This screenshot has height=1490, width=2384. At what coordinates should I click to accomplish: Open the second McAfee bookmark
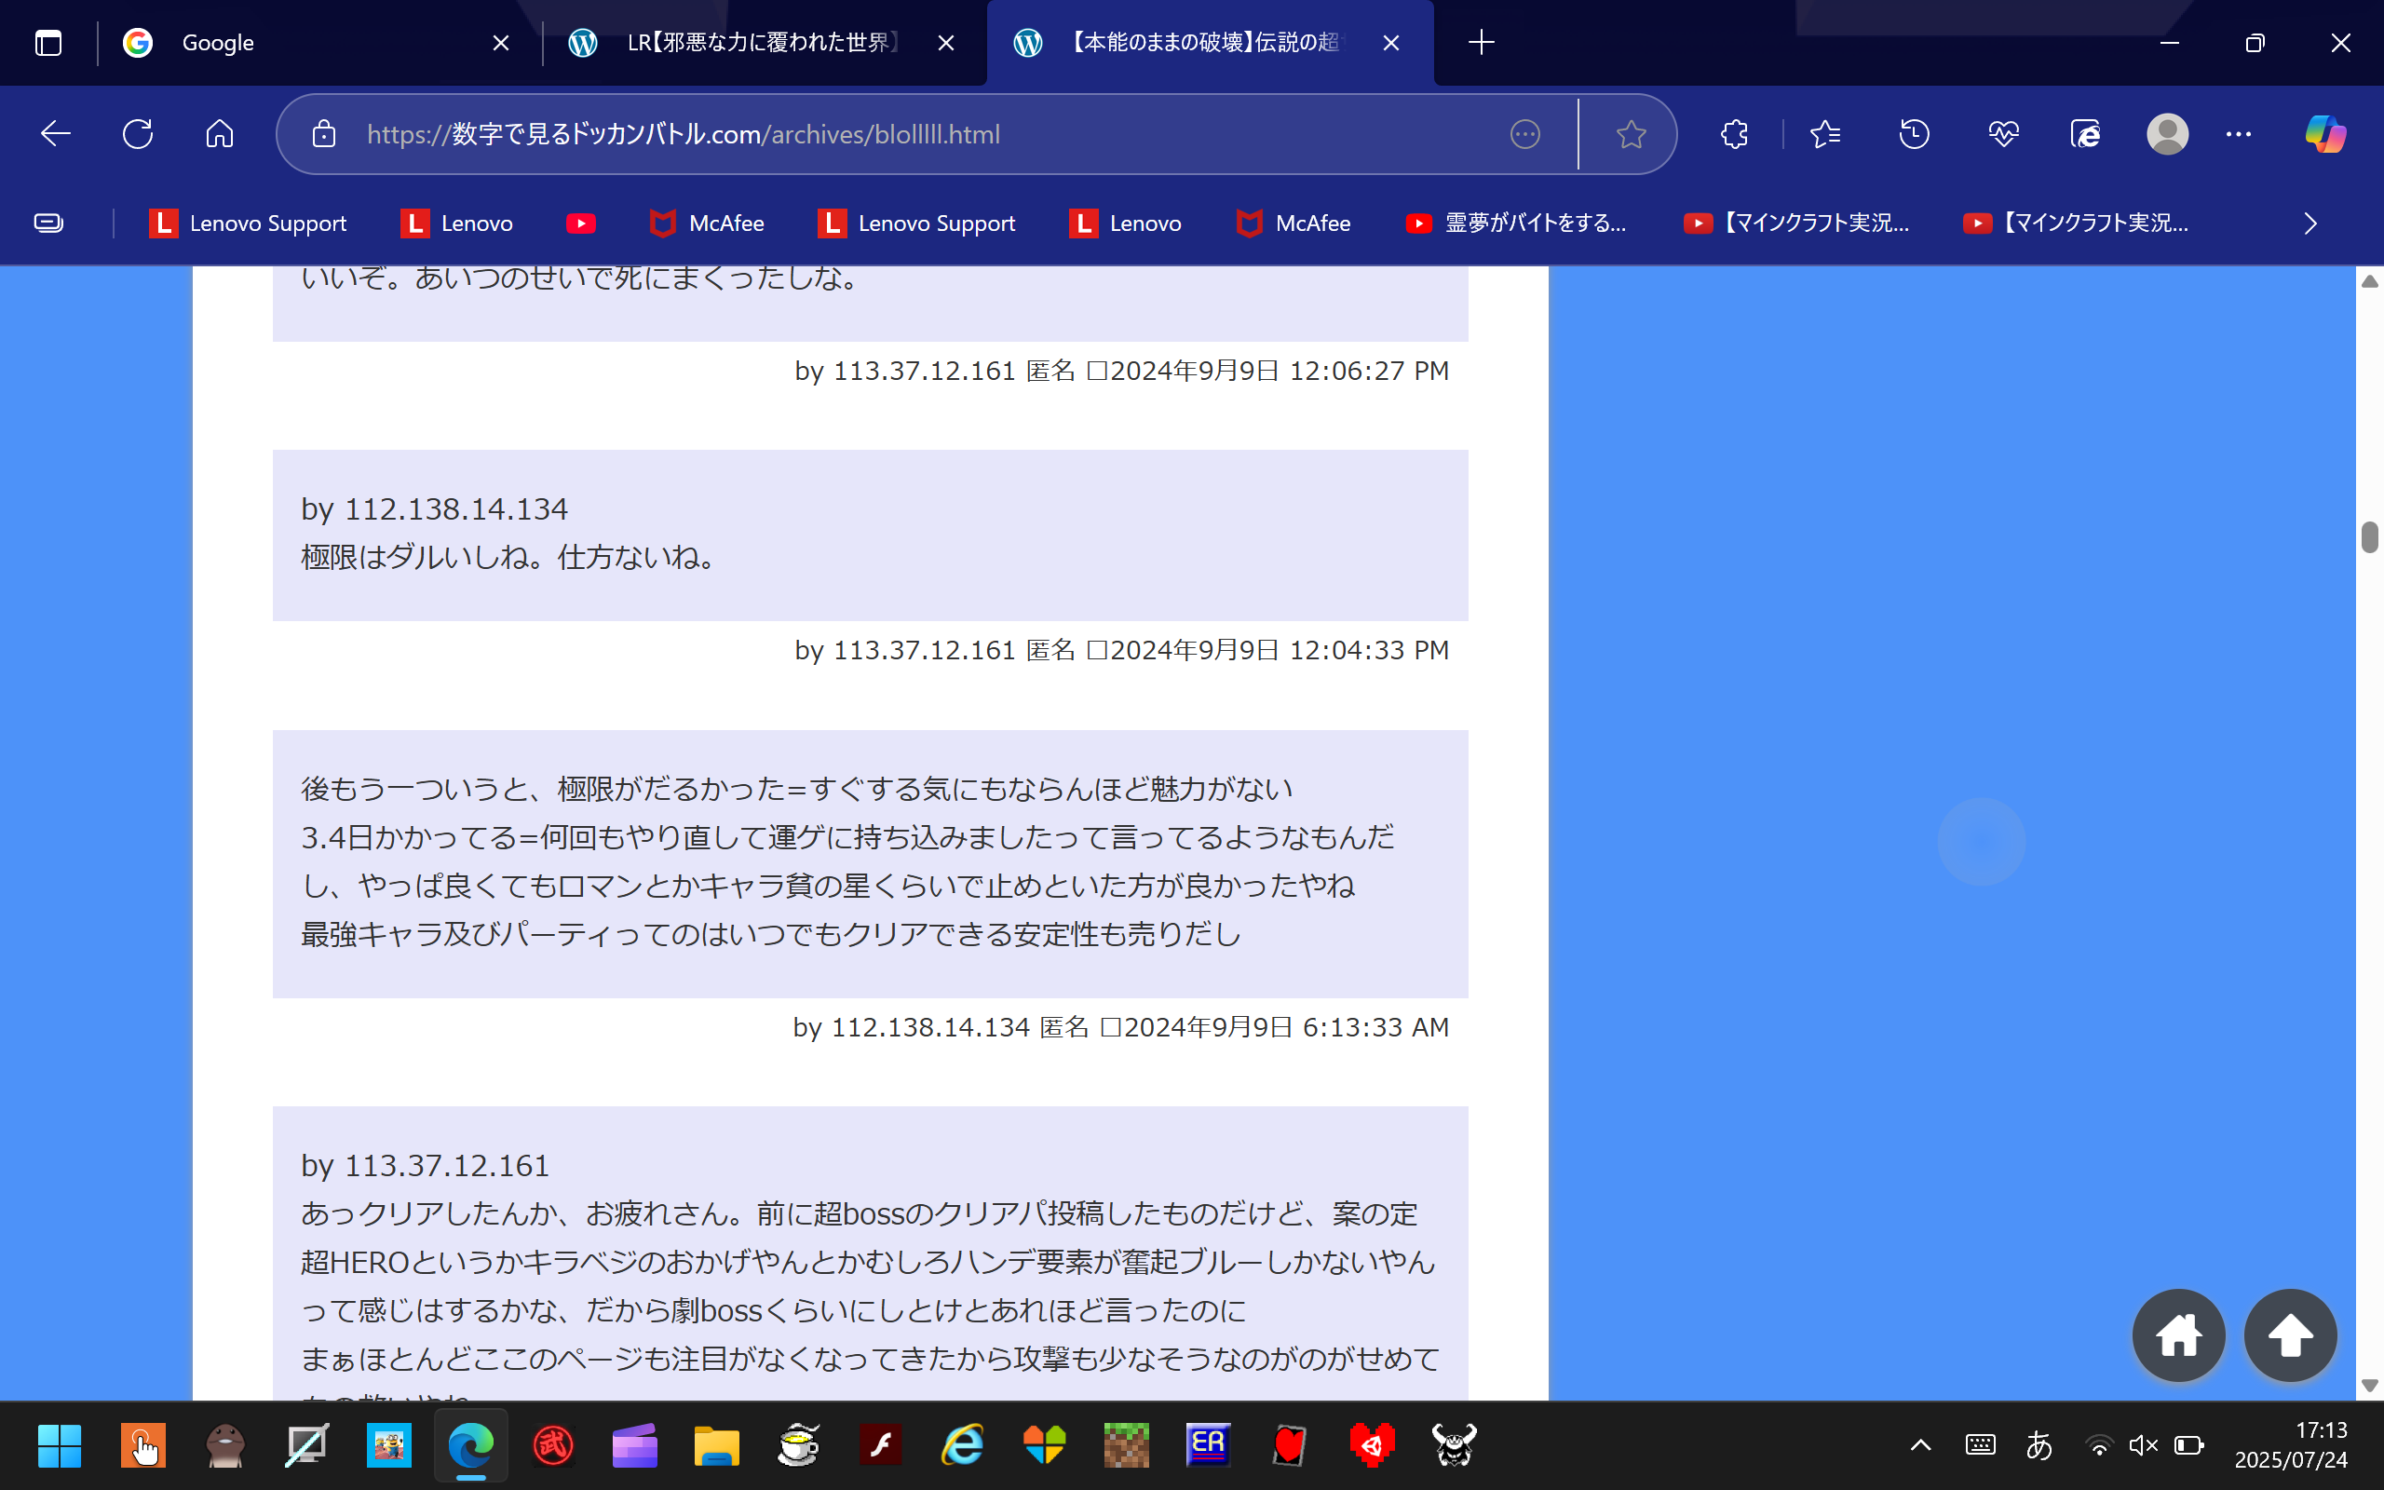tap(1293, 223)
